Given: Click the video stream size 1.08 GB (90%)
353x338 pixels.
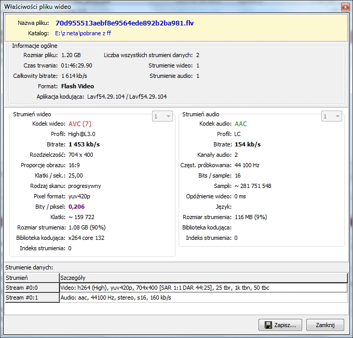Looking at the screenshot, I should [x=87, y=227].
